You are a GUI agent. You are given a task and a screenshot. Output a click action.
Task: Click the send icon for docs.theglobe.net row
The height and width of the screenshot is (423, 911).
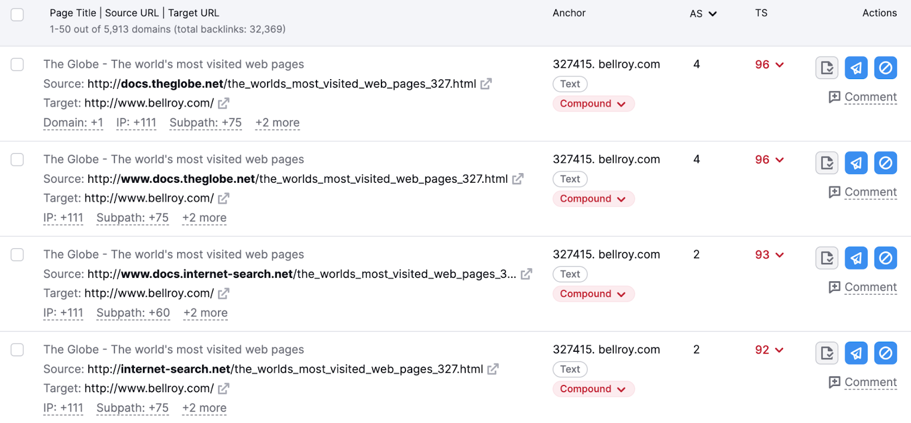tap(856, 68)
